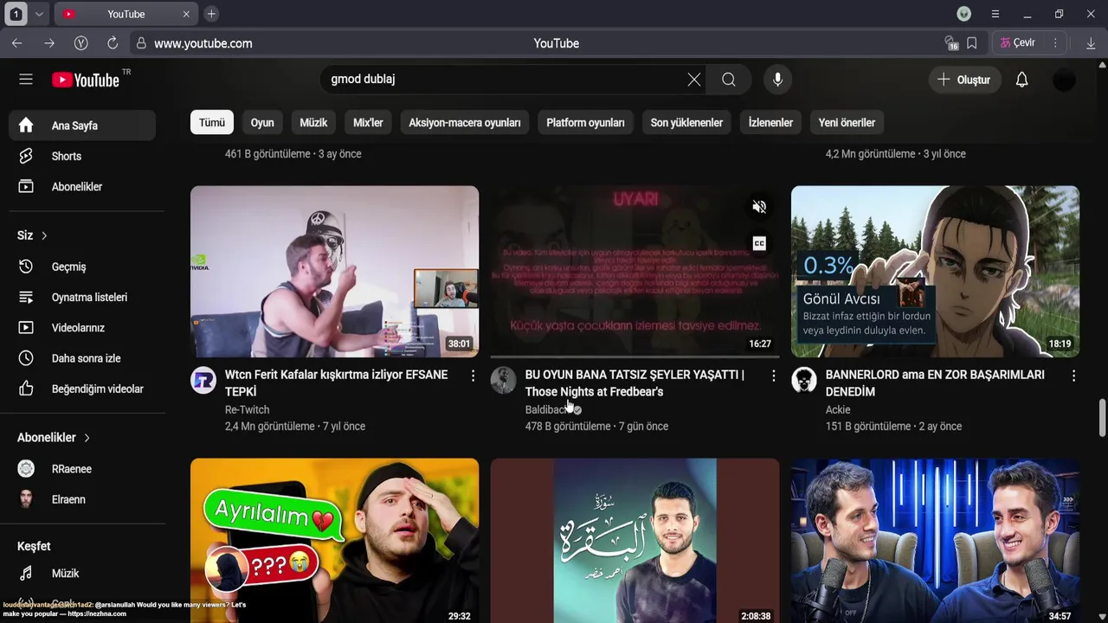Clear the search box with X

pyautogui.click(x=694, y=80)
